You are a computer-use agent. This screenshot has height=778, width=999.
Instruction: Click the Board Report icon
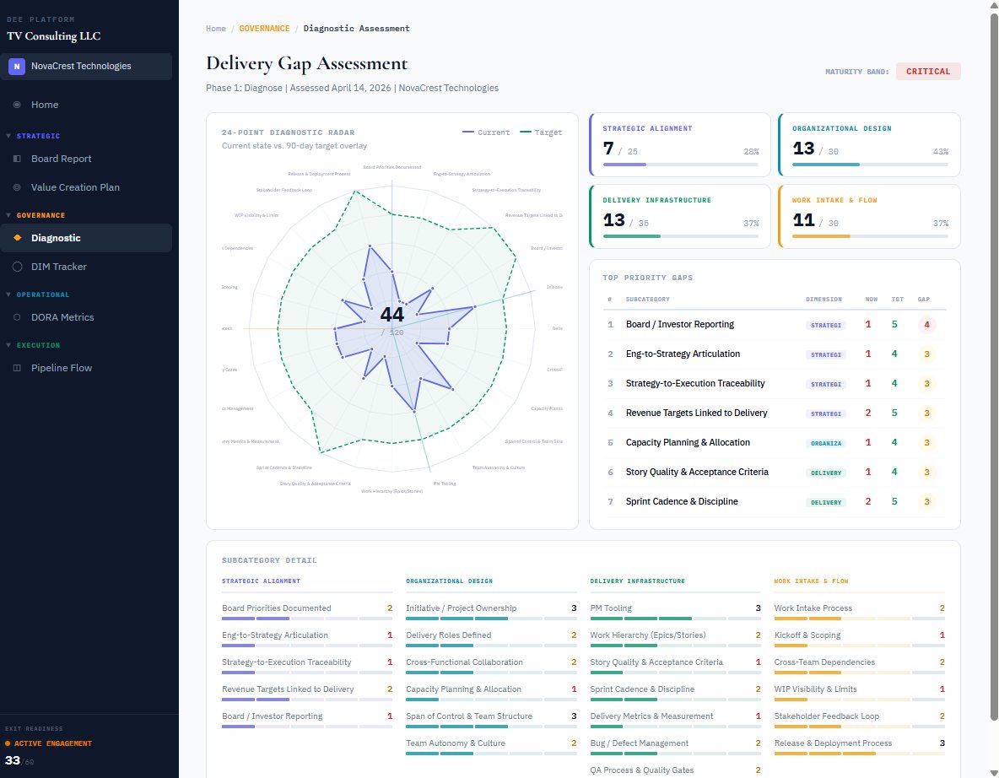pos(17,159)
